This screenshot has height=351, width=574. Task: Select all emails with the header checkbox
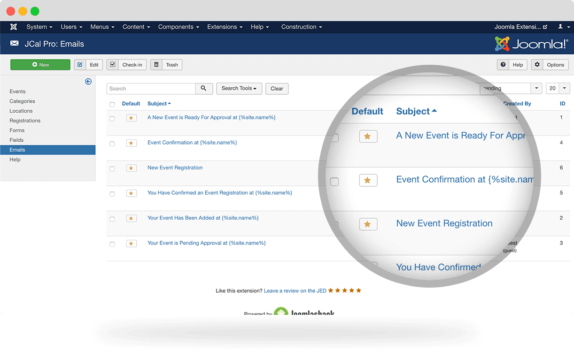click(112, 104)
